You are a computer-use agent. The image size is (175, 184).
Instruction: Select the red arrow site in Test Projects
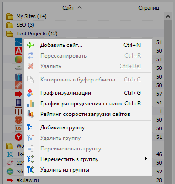(x=19, y=94)
